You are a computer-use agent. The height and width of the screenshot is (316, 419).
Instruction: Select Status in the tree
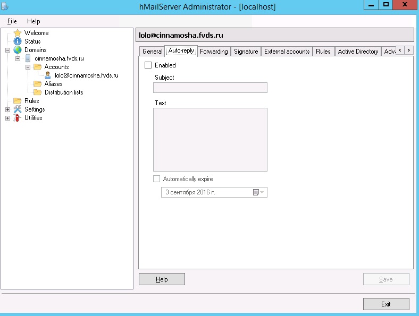tap(32, 41)
